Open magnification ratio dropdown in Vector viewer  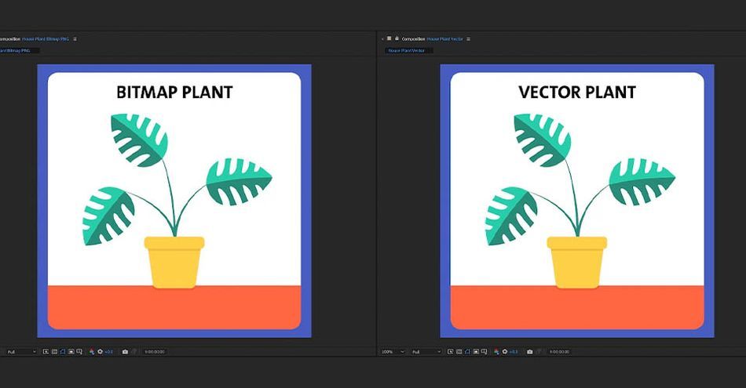click(x=393, y=352)
